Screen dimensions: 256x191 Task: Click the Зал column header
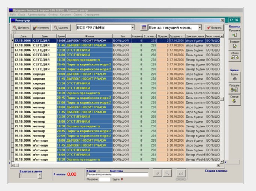[x=122, y=36]
